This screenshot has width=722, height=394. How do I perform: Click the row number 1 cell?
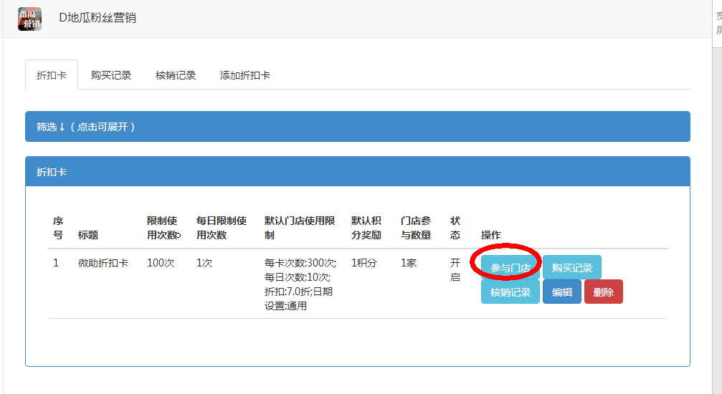(x=56, y=263)
